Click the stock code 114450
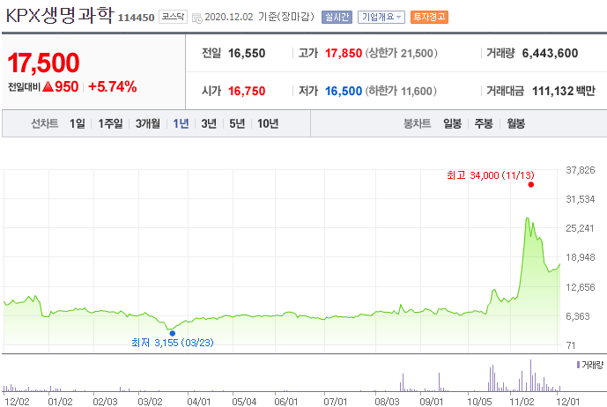 coord(136,18)
